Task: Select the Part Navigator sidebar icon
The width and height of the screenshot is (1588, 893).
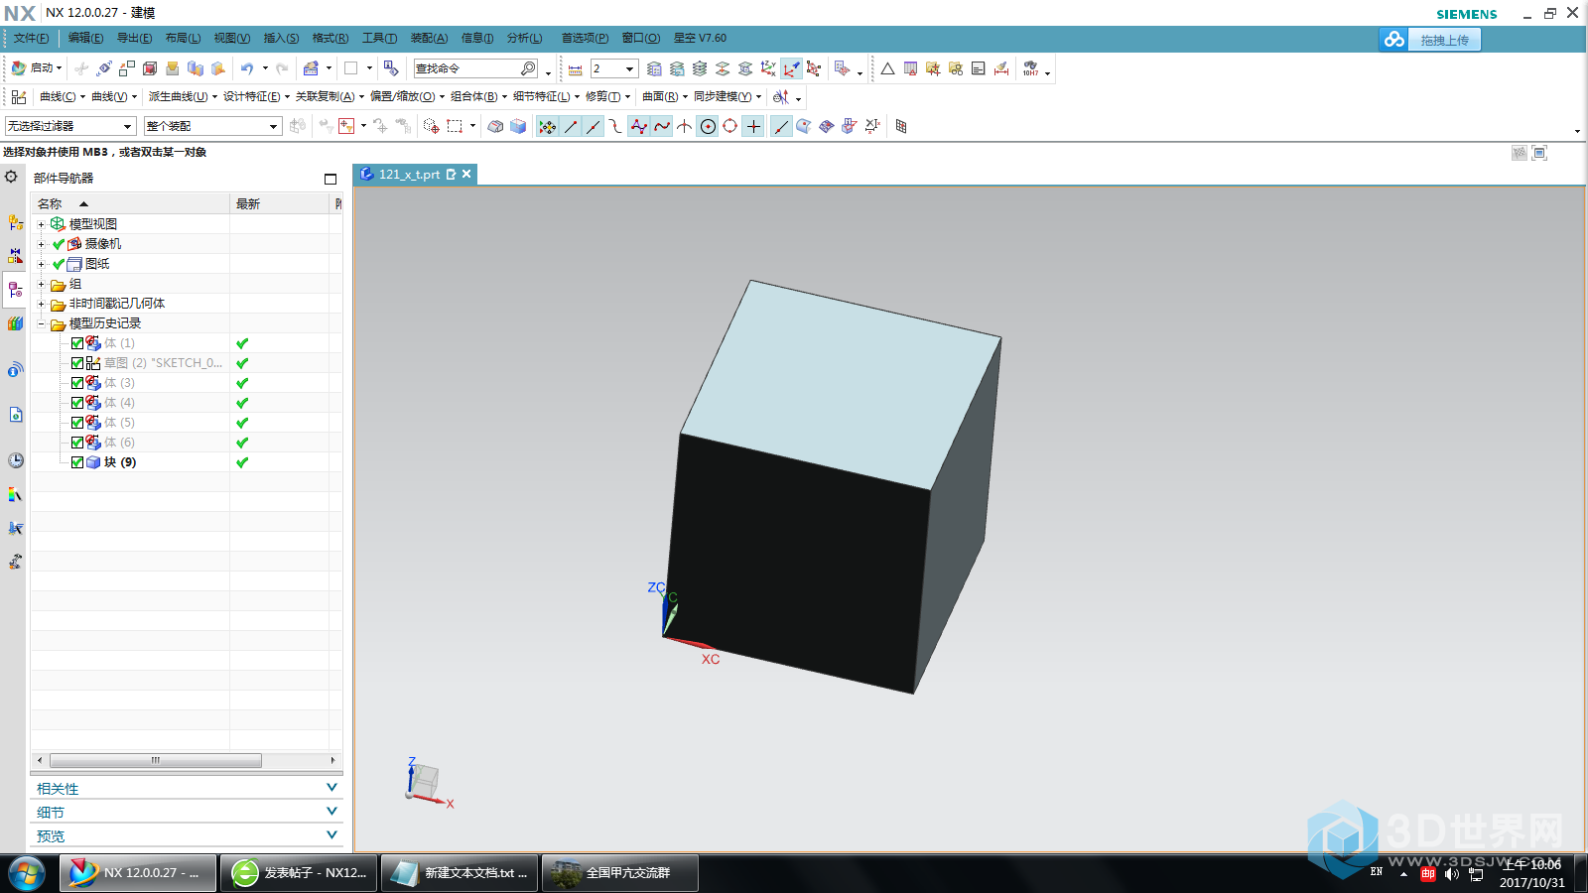Action: [x=15, y=290]
